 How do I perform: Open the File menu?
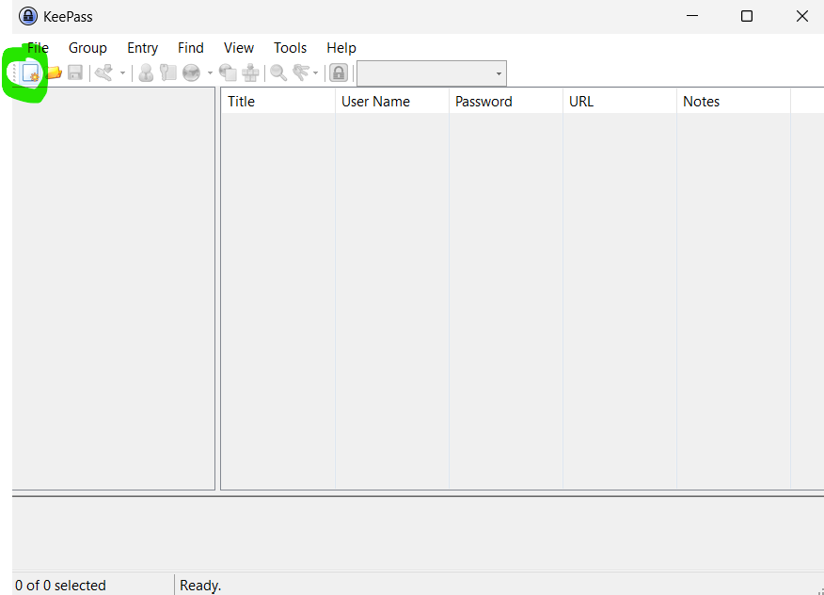(38, 48)
